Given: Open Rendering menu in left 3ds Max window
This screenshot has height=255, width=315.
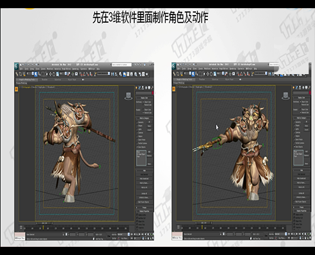Looking at the screenshot, I should coord(76,69).
